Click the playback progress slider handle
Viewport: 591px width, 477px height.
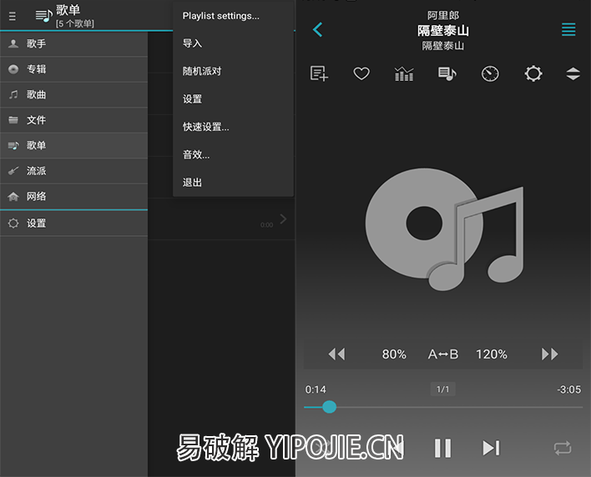click(329, 407)
